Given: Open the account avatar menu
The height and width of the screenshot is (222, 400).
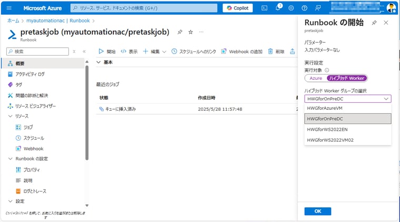Looking at the screenshot, I should coord(391,8).
